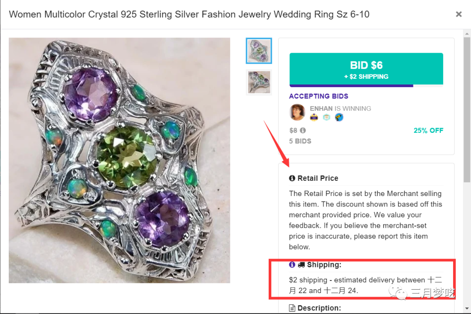Click the 5 BIDS count

point(300,141)
